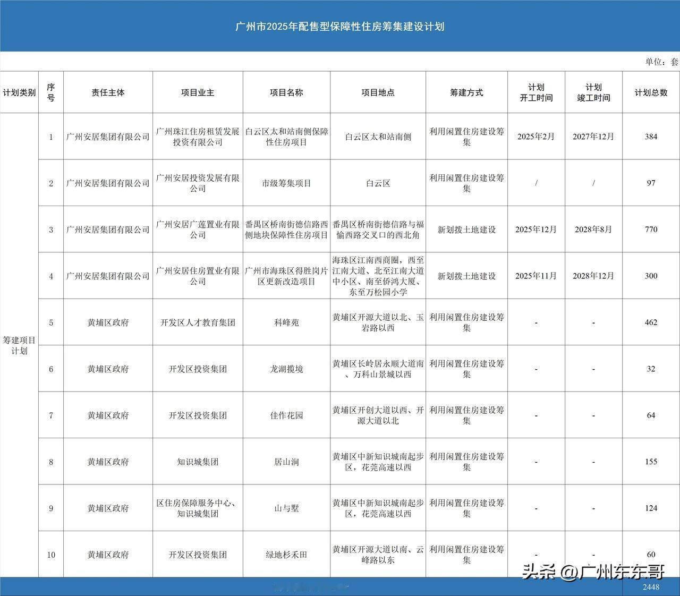Viewport: 680px width, 596px height.
Task: Click the total count 770
Action: click(x=651, y=229)
